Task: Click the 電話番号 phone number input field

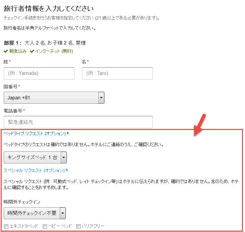Action: (78, 122)
